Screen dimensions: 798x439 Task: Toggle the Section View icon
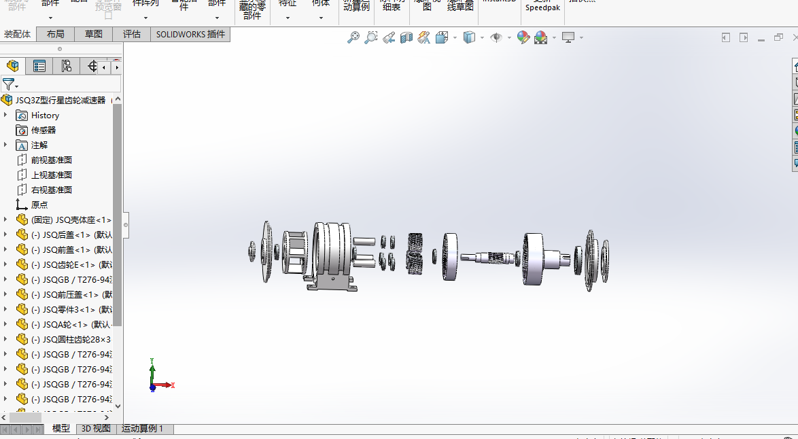click(406, 37)
